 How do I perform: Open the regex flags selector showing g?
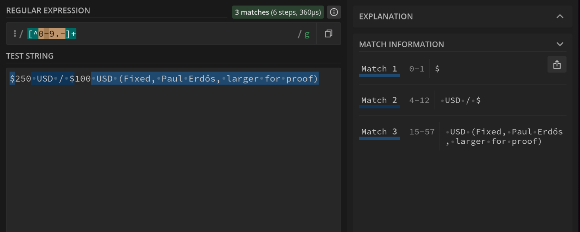307,34
